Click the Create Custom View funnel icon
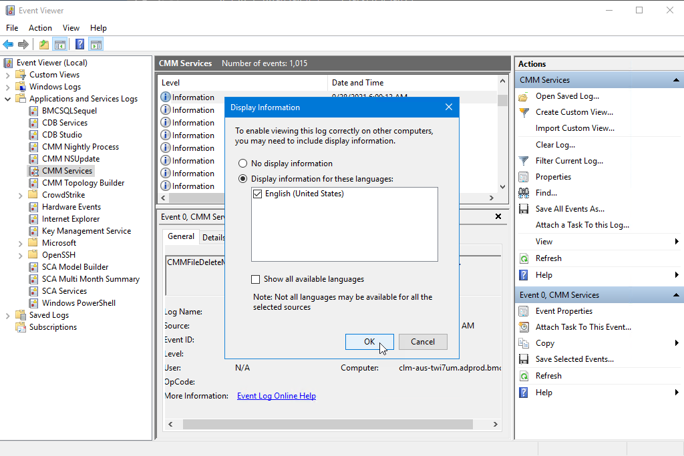The width and height of the screenshot is (684, 456). pyautogui.click(x=524, y=112)
